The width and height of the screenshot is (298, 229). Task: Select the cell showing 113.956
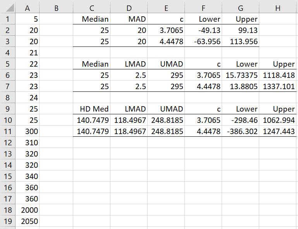click(x=240, y=41)
